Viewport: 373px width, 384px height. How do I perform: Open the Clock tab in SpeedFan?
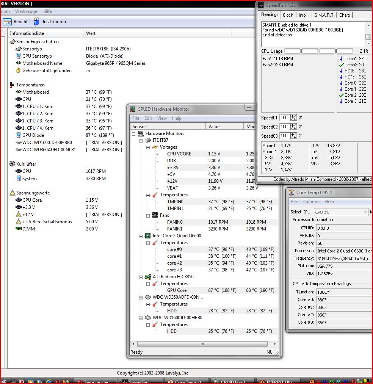pyautogui.click(x=288, y=15)
